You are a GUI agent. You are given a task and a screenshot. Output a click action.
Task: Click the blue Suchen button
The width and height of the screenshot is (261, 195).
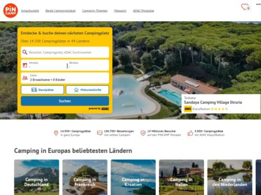[x=65, y=101]
